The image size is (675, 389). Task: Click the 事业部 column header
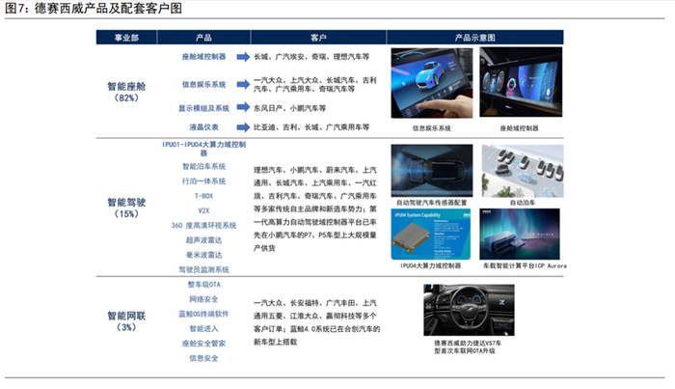(126, 38)
